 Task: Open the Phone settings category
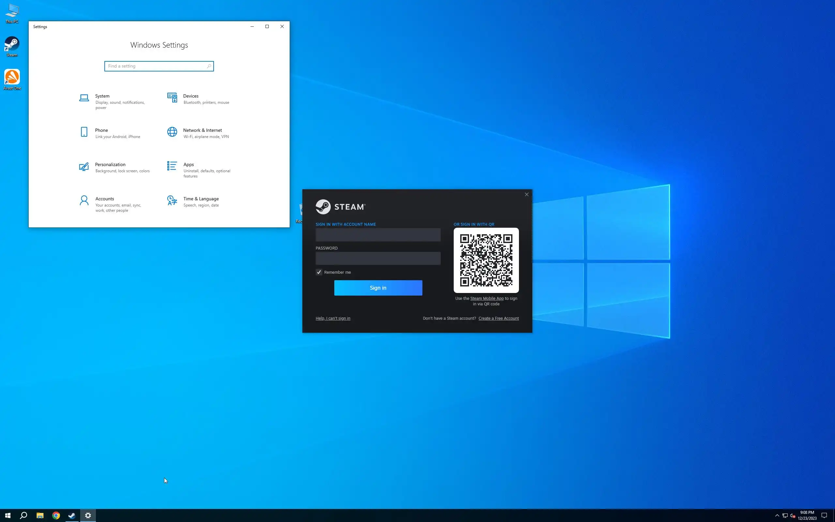point(101,130)
